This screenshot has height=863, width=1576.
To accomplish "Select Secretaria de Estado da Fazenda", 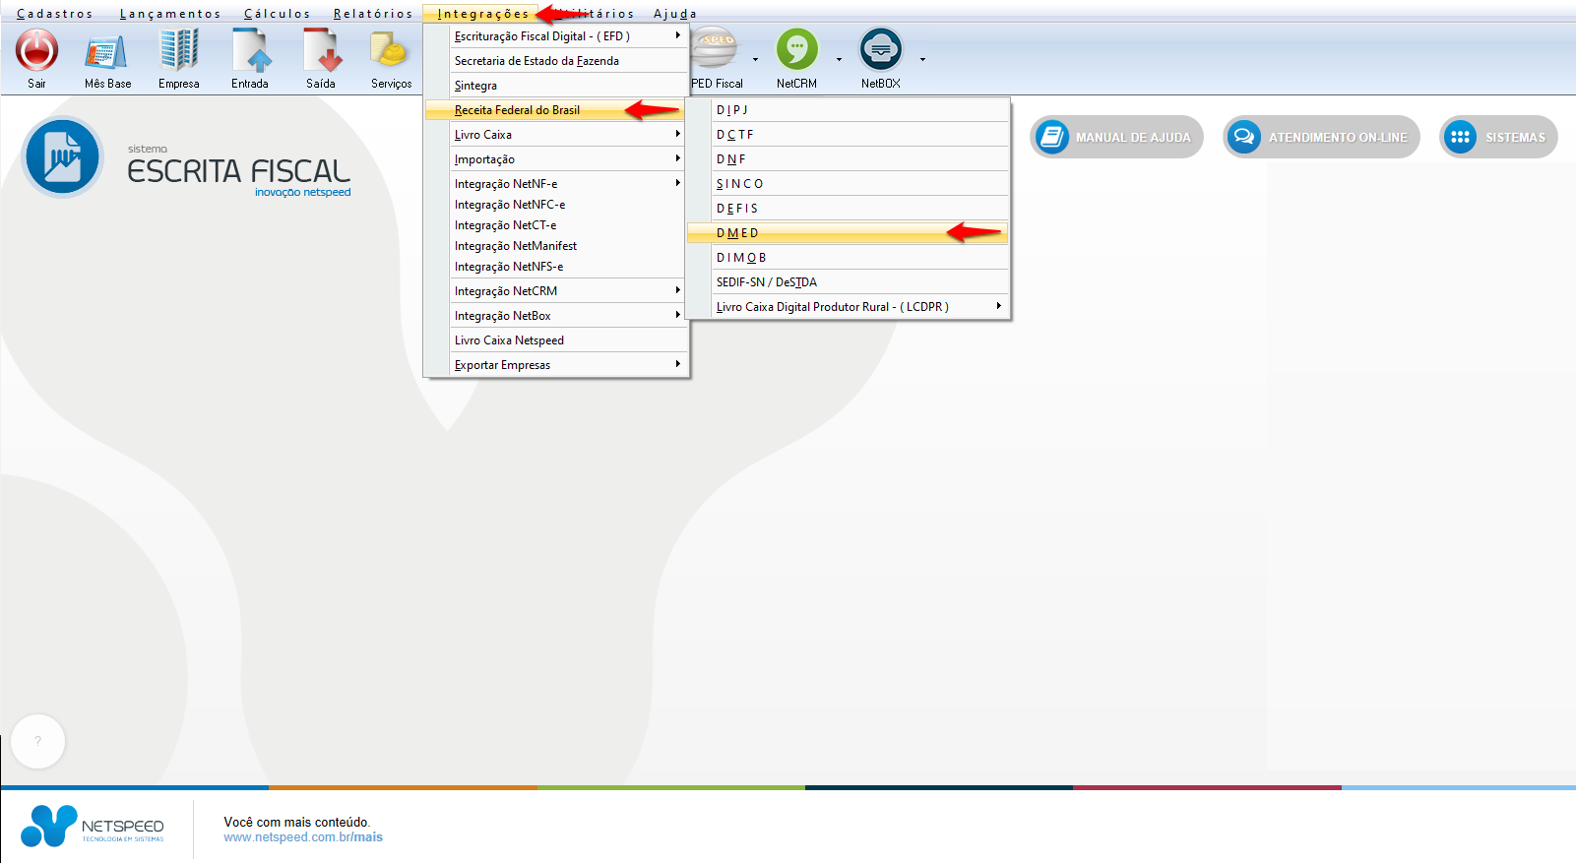I will tap(556, 61).
